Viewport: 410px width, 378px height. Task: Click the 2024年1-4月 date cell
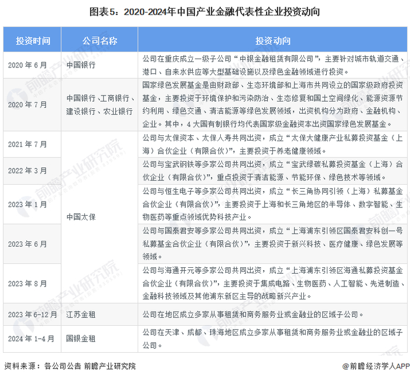(x=32, y=339)
